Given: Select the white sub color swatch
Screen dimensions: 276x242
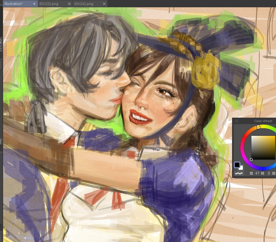Looking at the screenshot, I should click(x=241, y=168).
